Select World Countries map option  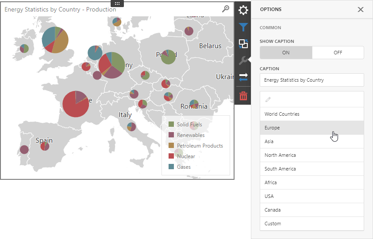[311, 114]
